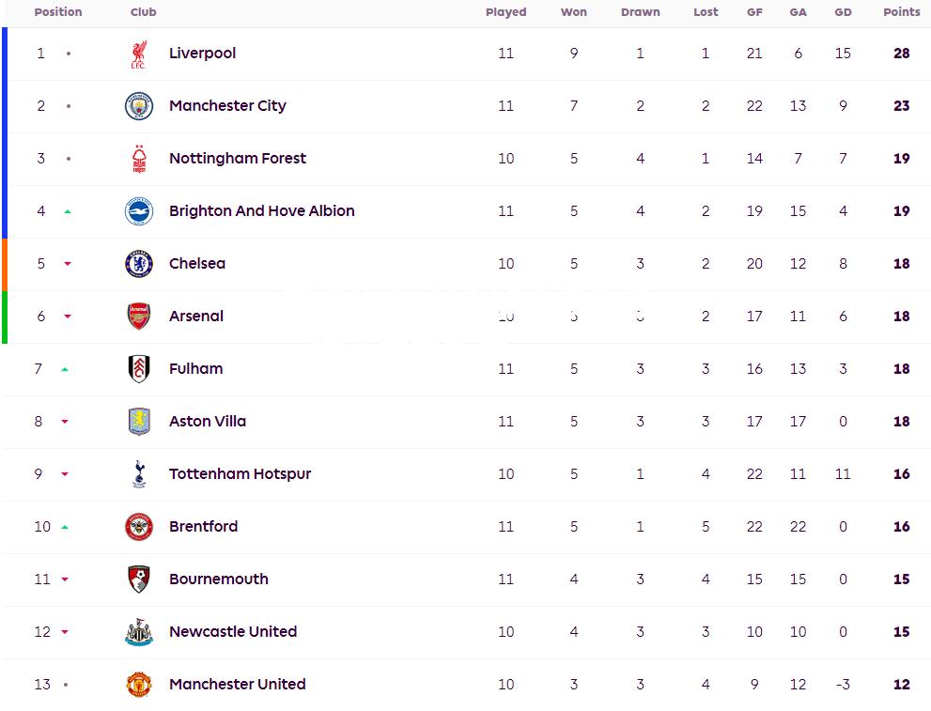Screen dimensions: 931x711
Task: Select the Fulham club crest
Action: 139,368
